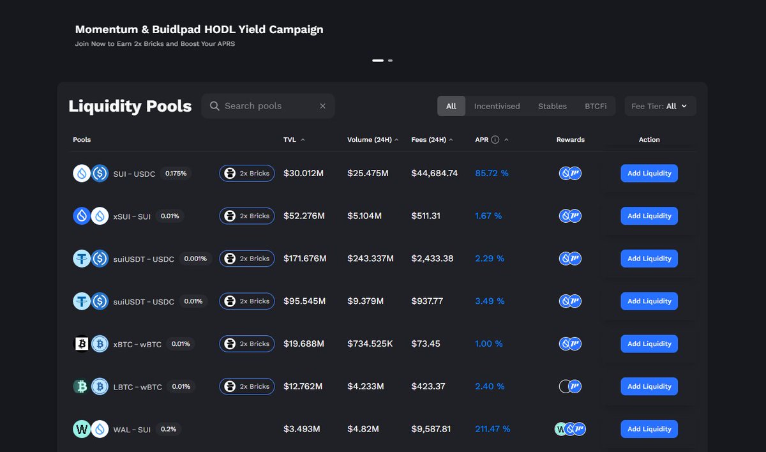
Task: Click 2x Bricks badge on LBTC – wBTC row
Action: pos(247,386)
